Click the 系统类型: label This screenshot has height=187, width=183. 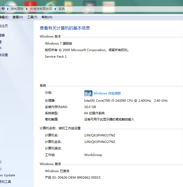click(52, 113)
